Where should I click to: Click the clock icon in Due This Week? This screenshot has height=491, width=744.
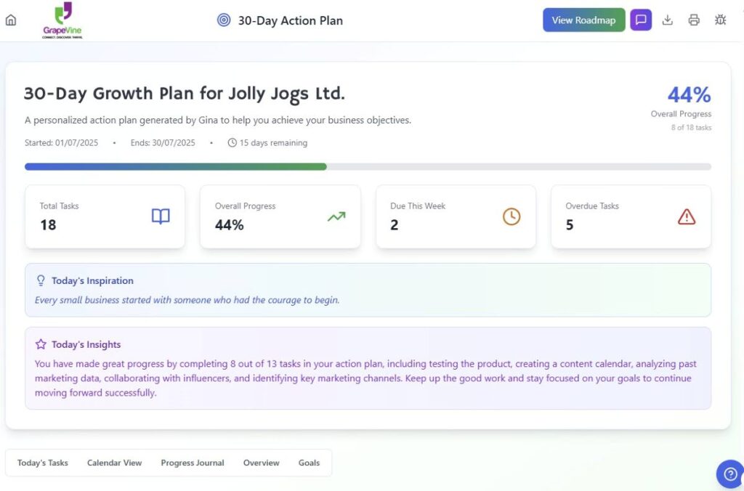(511, 216)
